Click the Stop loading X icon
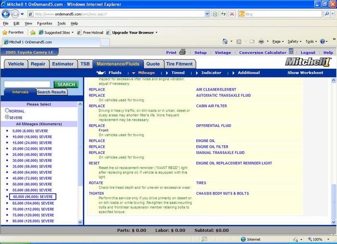The height and width of the screenshot is (244, 337). (232, 14)
